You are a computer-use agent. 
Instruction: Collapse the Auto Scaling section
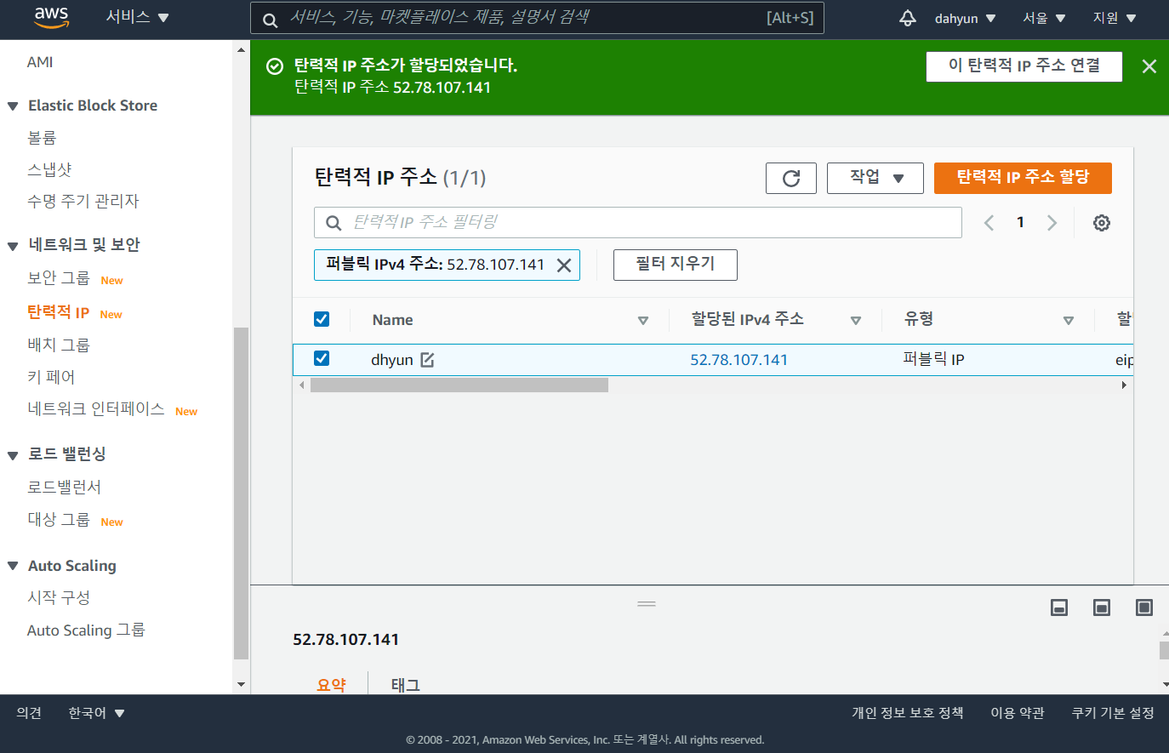[13, 567]
